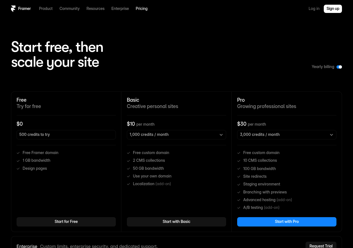The width and height of the screenshot is (353, 248).
Task: Click the $30 per month price
Action: pyautogui.click(x=252, y=124)
